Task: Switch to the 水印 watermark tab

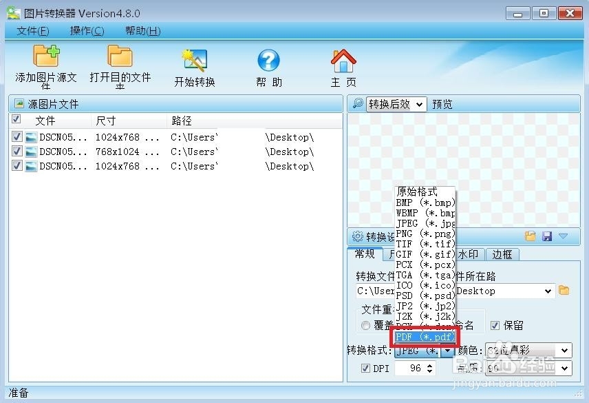Action: [x=467, y=254]
